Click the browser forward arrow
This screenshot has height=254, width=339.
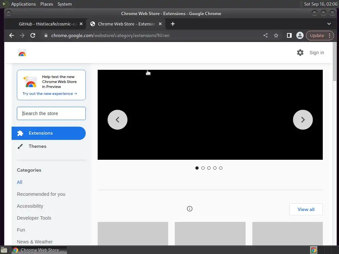(22, 35)
